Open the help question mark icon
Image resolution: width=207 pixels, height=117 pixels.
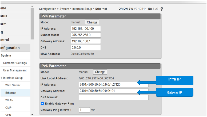click(x=162, y=9)
